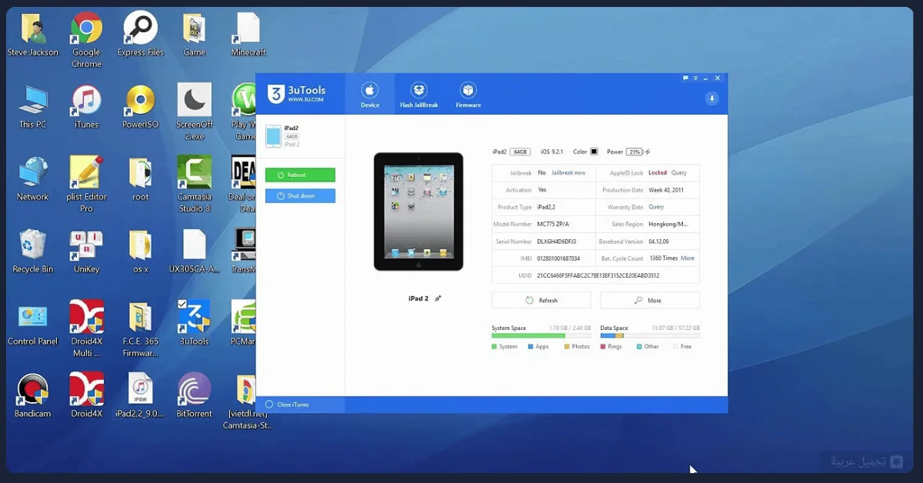
Task: Click the Baseband Version 04.12.09 value
Action: 658,241
